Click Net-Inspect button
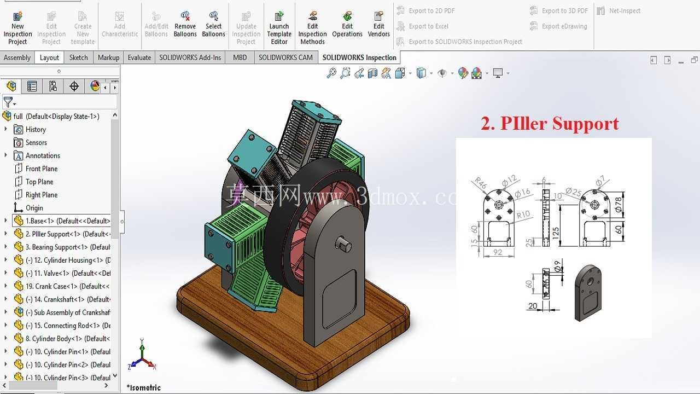Viewport: 700px width, 394px height. point(619,10)
